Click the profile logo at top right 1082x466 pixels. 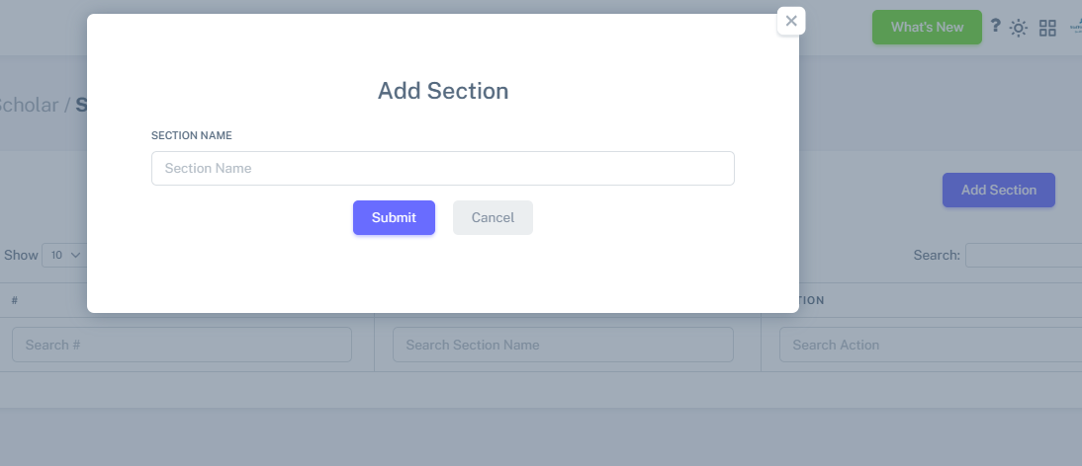coord(1076,28)
